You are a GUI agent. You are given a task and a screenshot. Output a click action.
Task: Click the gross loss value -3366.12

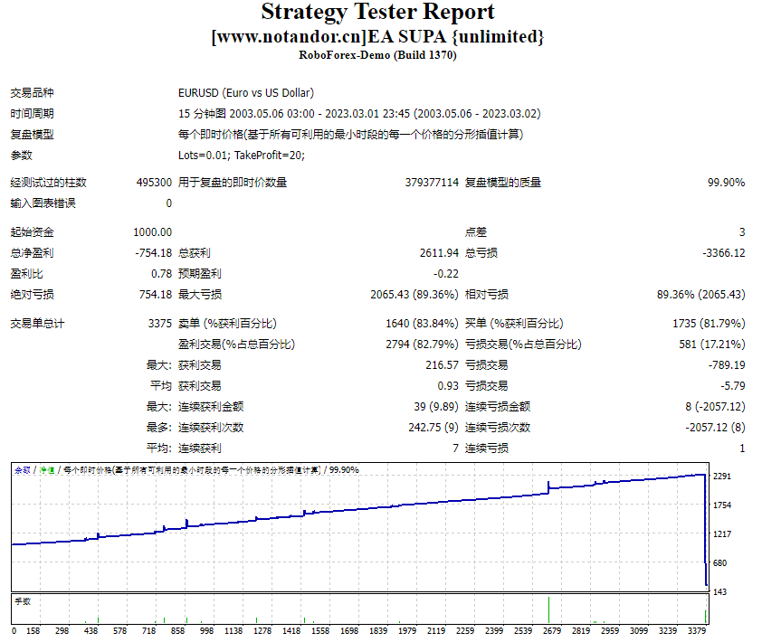click(724, 253)
